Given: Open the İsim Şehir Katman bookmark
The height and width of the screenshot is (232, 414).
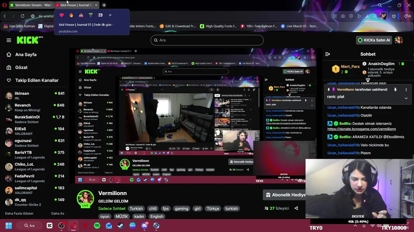Looking at the screenshot, I should [19, 26].
